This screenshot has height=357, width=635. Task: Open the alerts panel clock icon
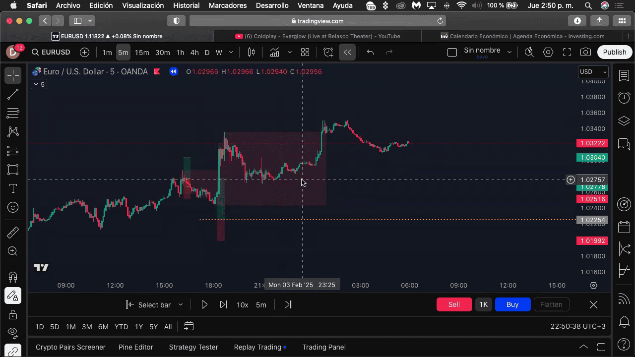(624, 98)
